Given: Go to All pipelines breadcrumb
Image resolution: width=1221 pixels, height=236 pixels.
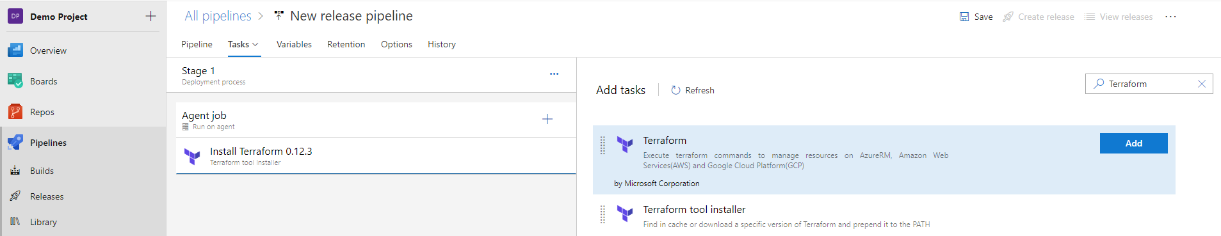Looking at the screenshot, I should [218, 16].
